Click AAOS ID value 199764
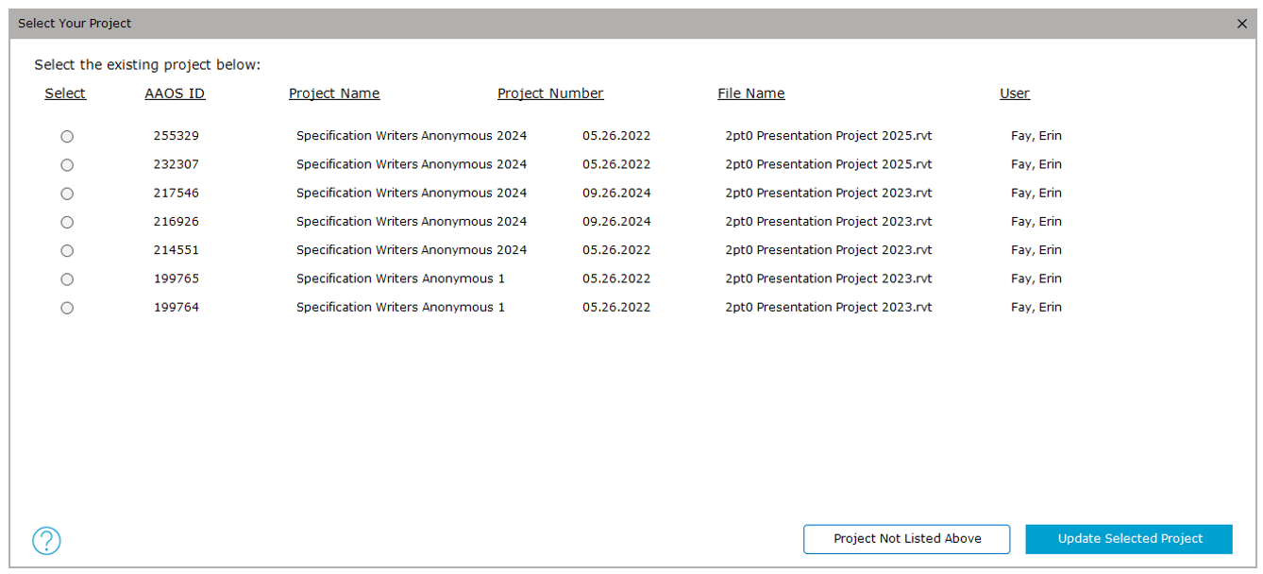The width and height of the screenshot is (1263, 574). click(177, 307)
